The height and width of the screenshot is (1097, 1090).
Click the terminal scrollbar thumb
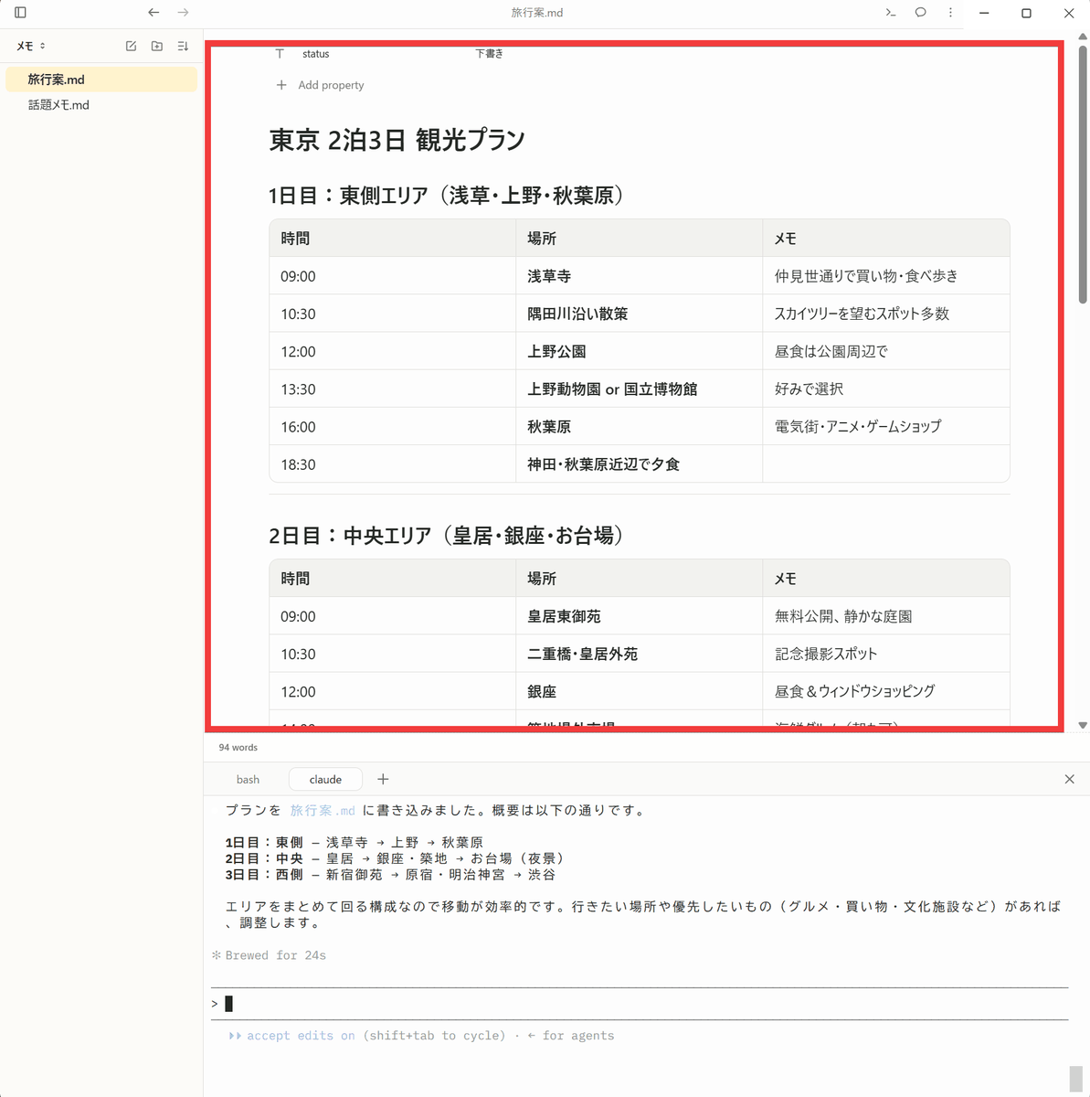1075,1079
